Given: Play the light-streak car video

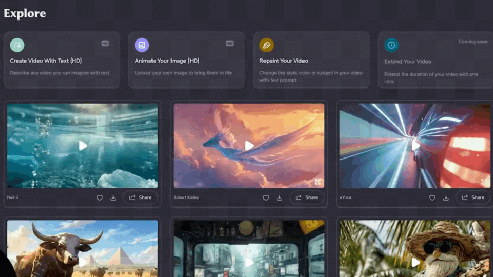Looking at the screenshot, I should click(x=415, y=146).
